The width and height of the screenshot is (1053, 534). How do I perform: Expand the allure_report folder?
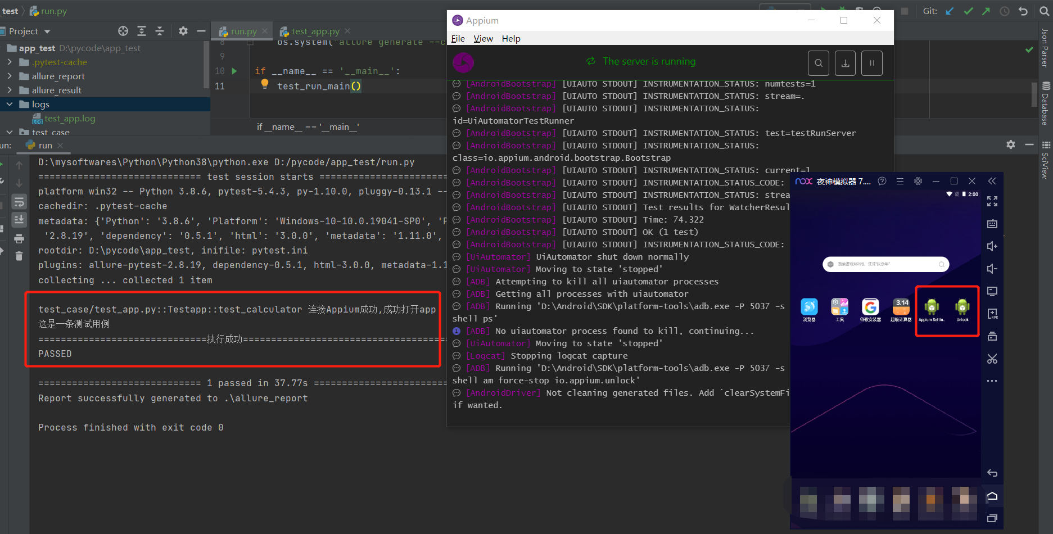click(x=10, y=76)
